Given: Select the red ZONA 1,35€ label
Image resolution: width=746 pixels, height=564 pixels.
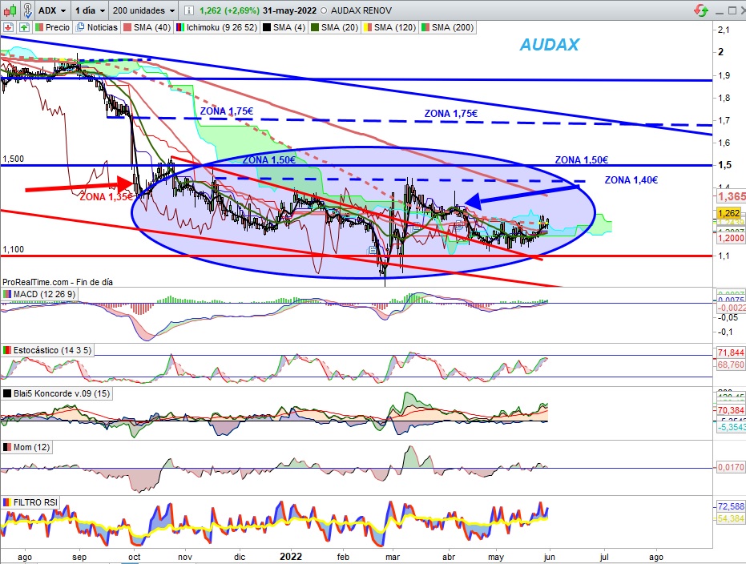Looking at the screenshot, I should [106, 197].
